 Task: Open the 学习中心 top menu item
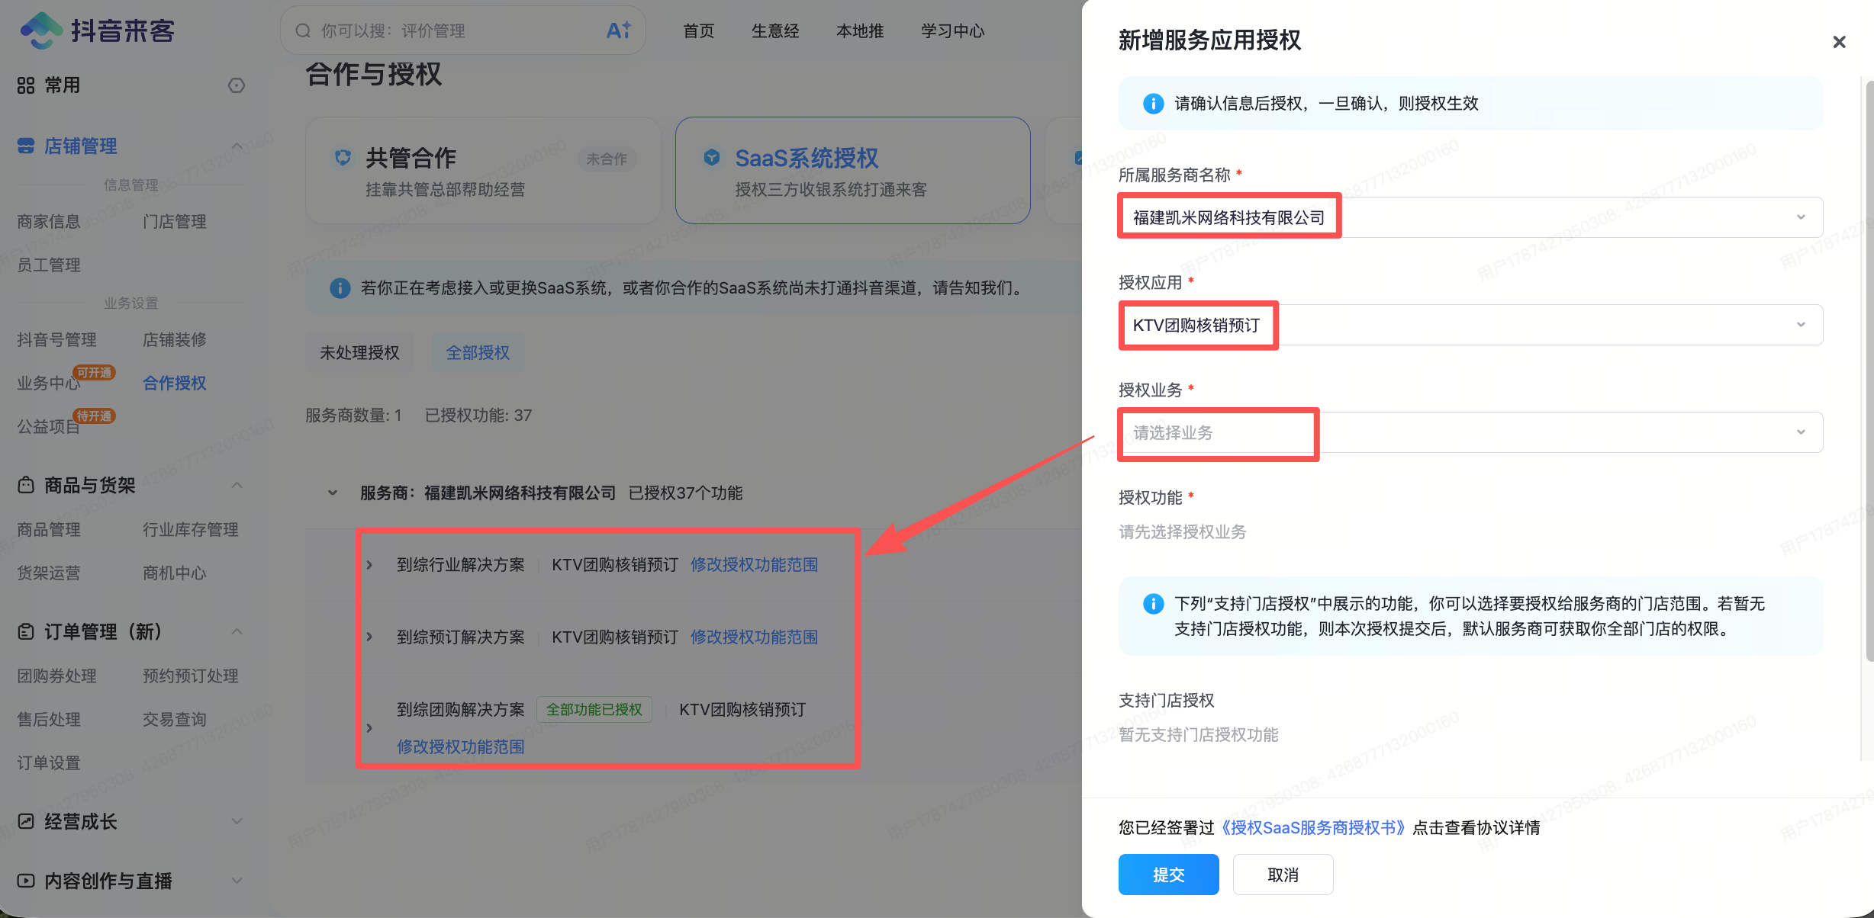[x=953, y=30]
